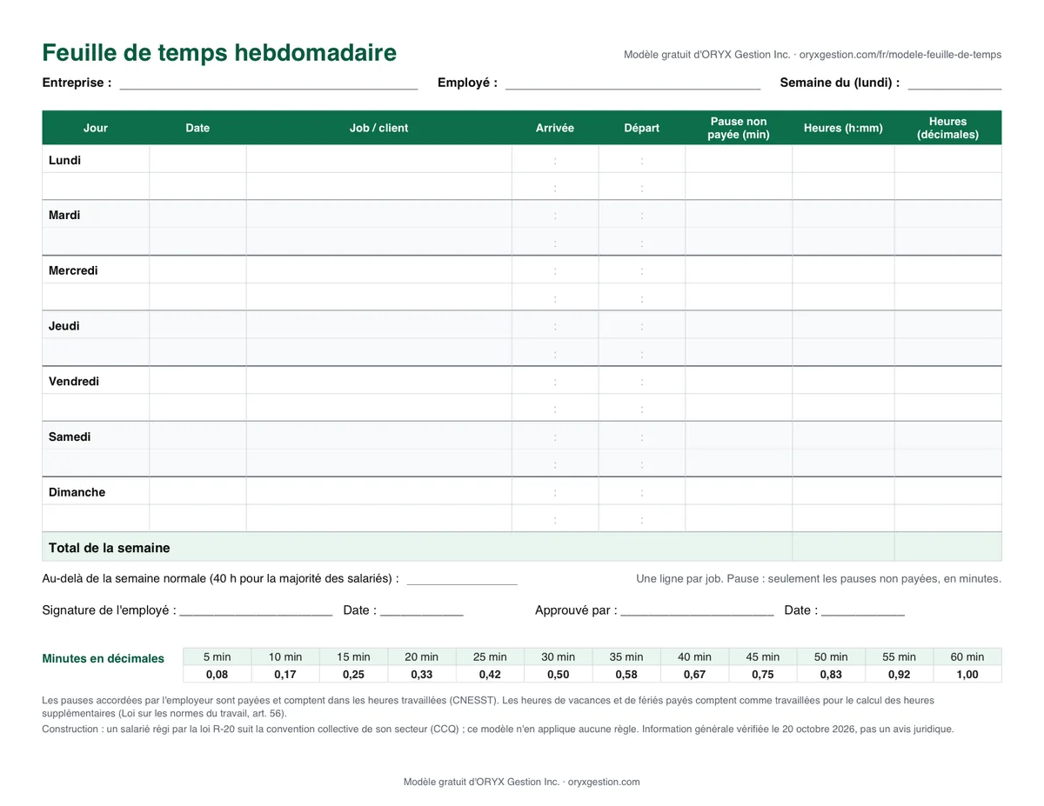
Task: Click the 'Pause non payée (min)' header
Action: click(x=739, y=128)
